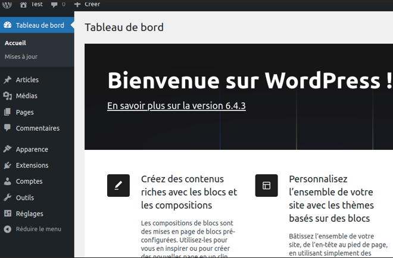The height and width of the screenshot is (258, 393).
Task: Click the layout icon beside Personnalisez heading
Action: point(266,185)
